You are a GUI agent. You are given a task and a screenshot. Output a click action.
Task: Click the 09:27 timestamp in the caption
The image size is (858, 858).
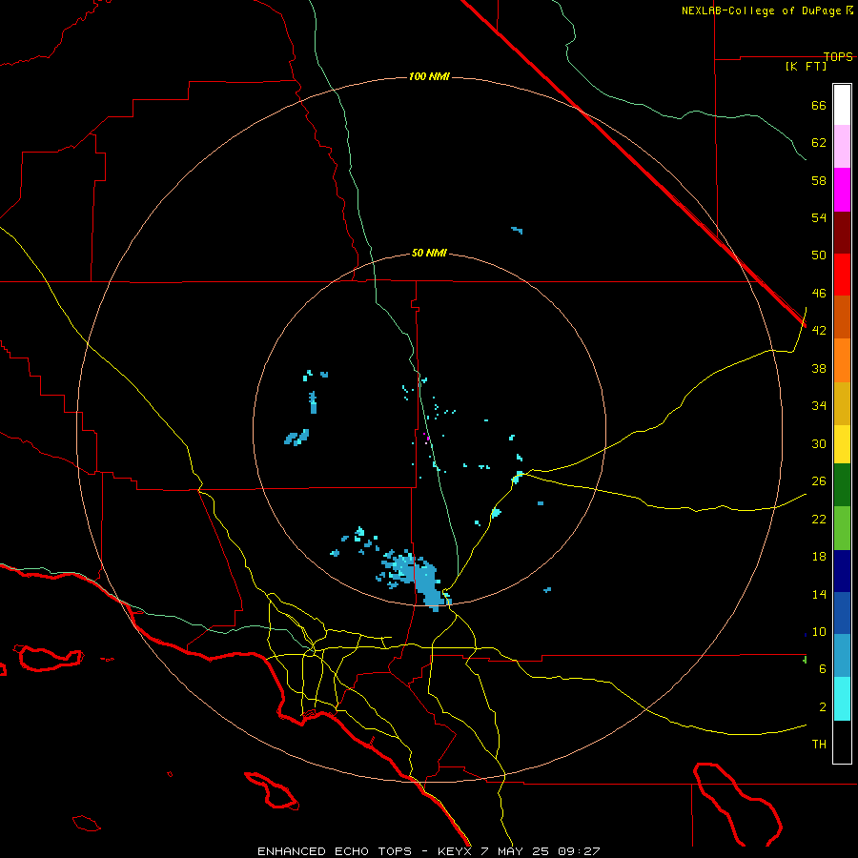tap(579, 851)
